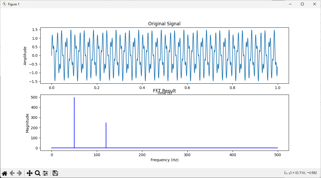Minimize the Figure 1 window
The height and width of the screenshot is (178, 321).
290,4
